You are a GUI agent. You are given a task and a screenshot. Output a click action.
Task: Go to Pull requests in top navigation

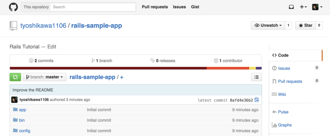coord(155,7)
